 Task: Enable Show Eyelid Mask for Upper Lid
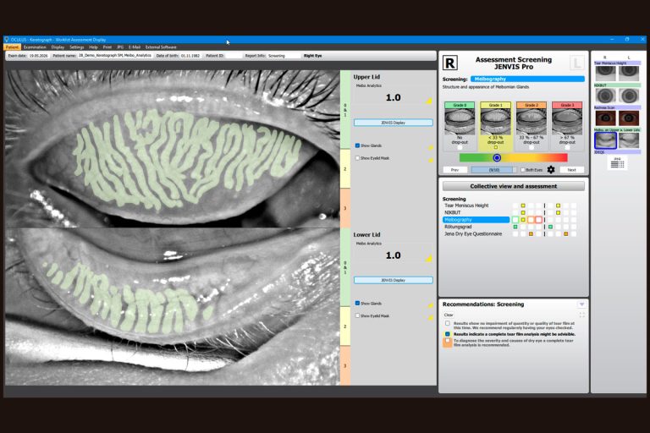coord(357,158)
